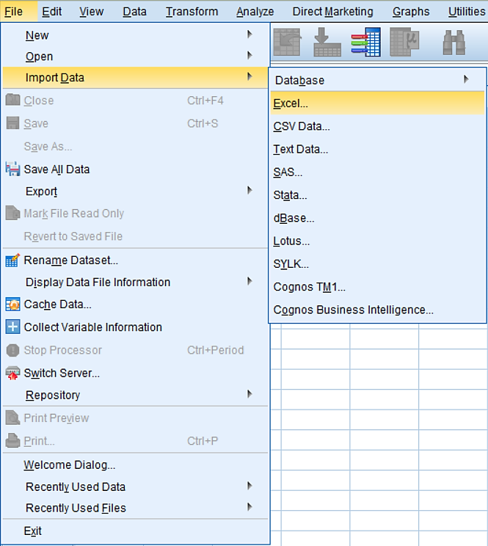This screenshot has width=488, height=546.
Task: Click the Stop Processor icon
Action: tap(13, 350)
